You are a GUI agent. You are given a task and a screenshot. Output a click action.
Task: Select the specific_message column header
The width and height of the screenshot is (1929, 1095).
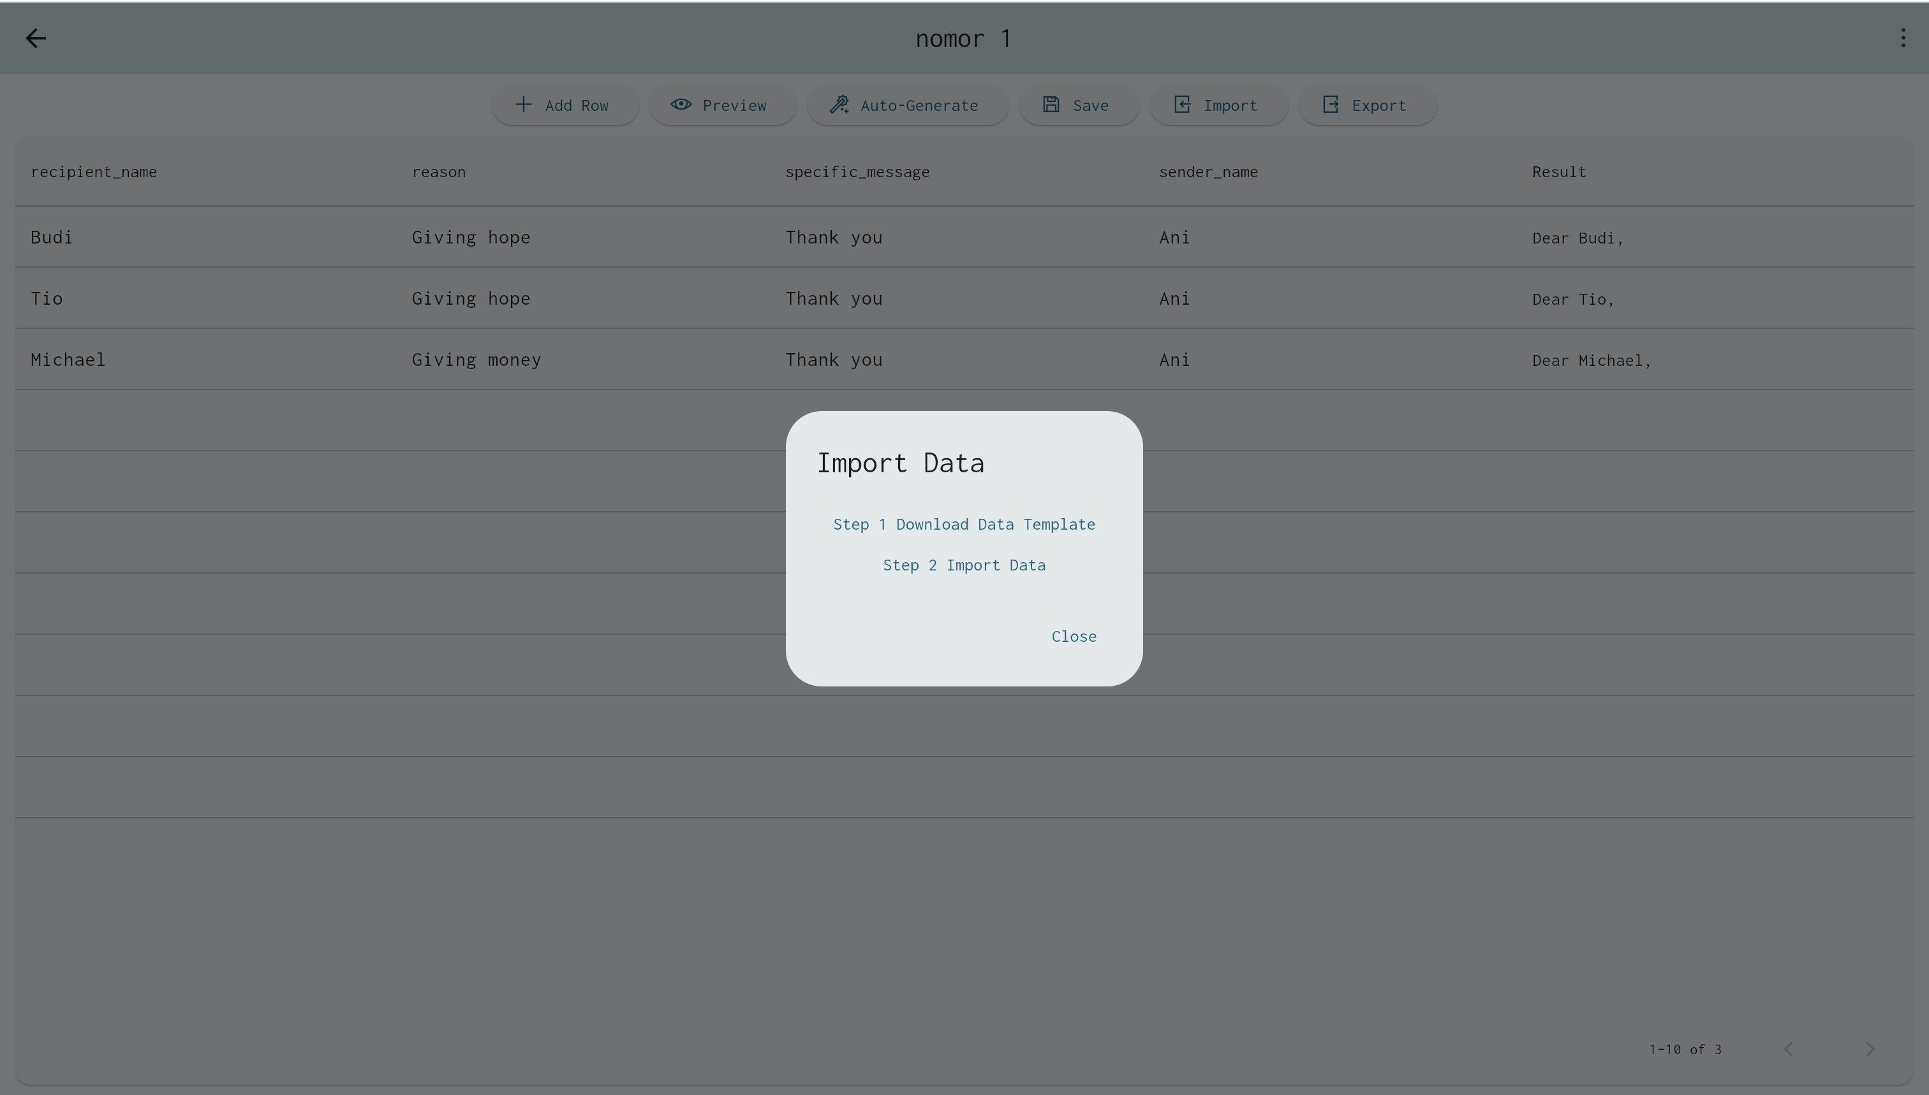[857, 172]
